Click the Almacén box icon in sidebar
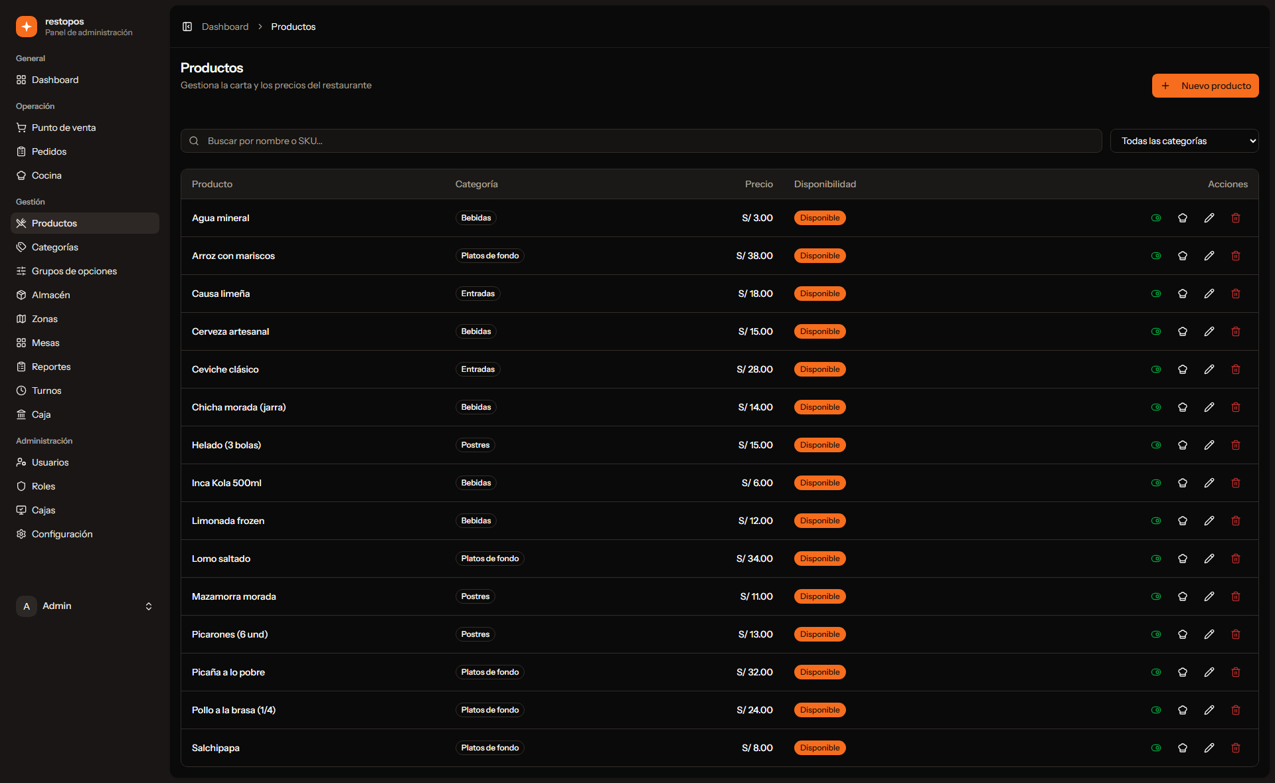Screen dimensions: 1275x783 pyautogui.click(x=21, y=295)
